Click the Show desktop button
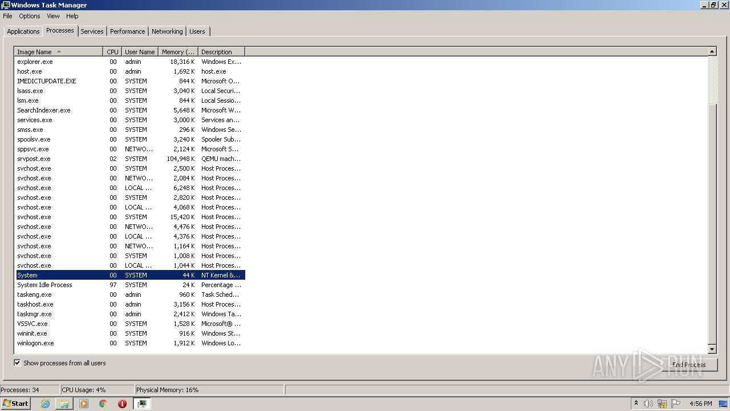The width and height of the screenshot is (730, 411). [x=724, y=404]
